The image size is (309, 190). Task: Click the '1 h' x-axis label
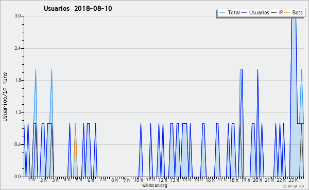point(32,180)
